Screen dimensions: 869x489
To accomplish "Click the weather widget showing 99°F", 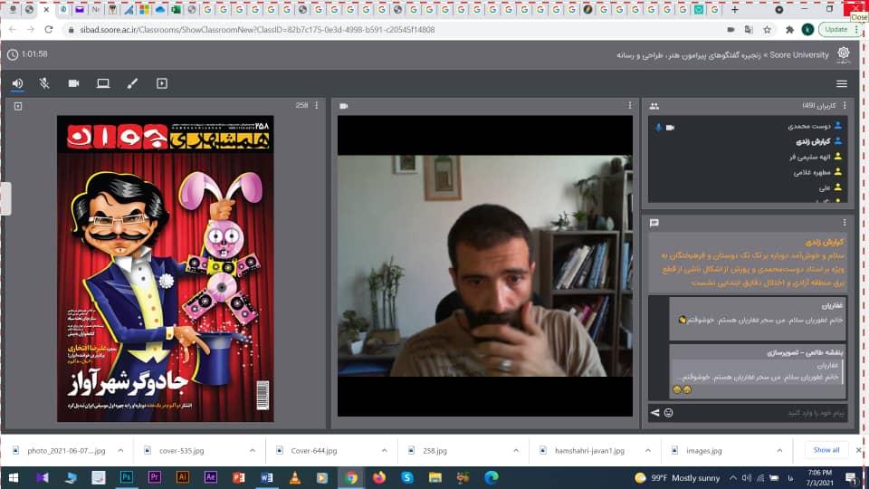I will click(677, 478).
